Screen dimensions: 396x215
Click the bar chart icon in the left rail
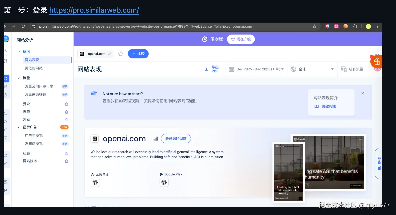click(5, 113)
